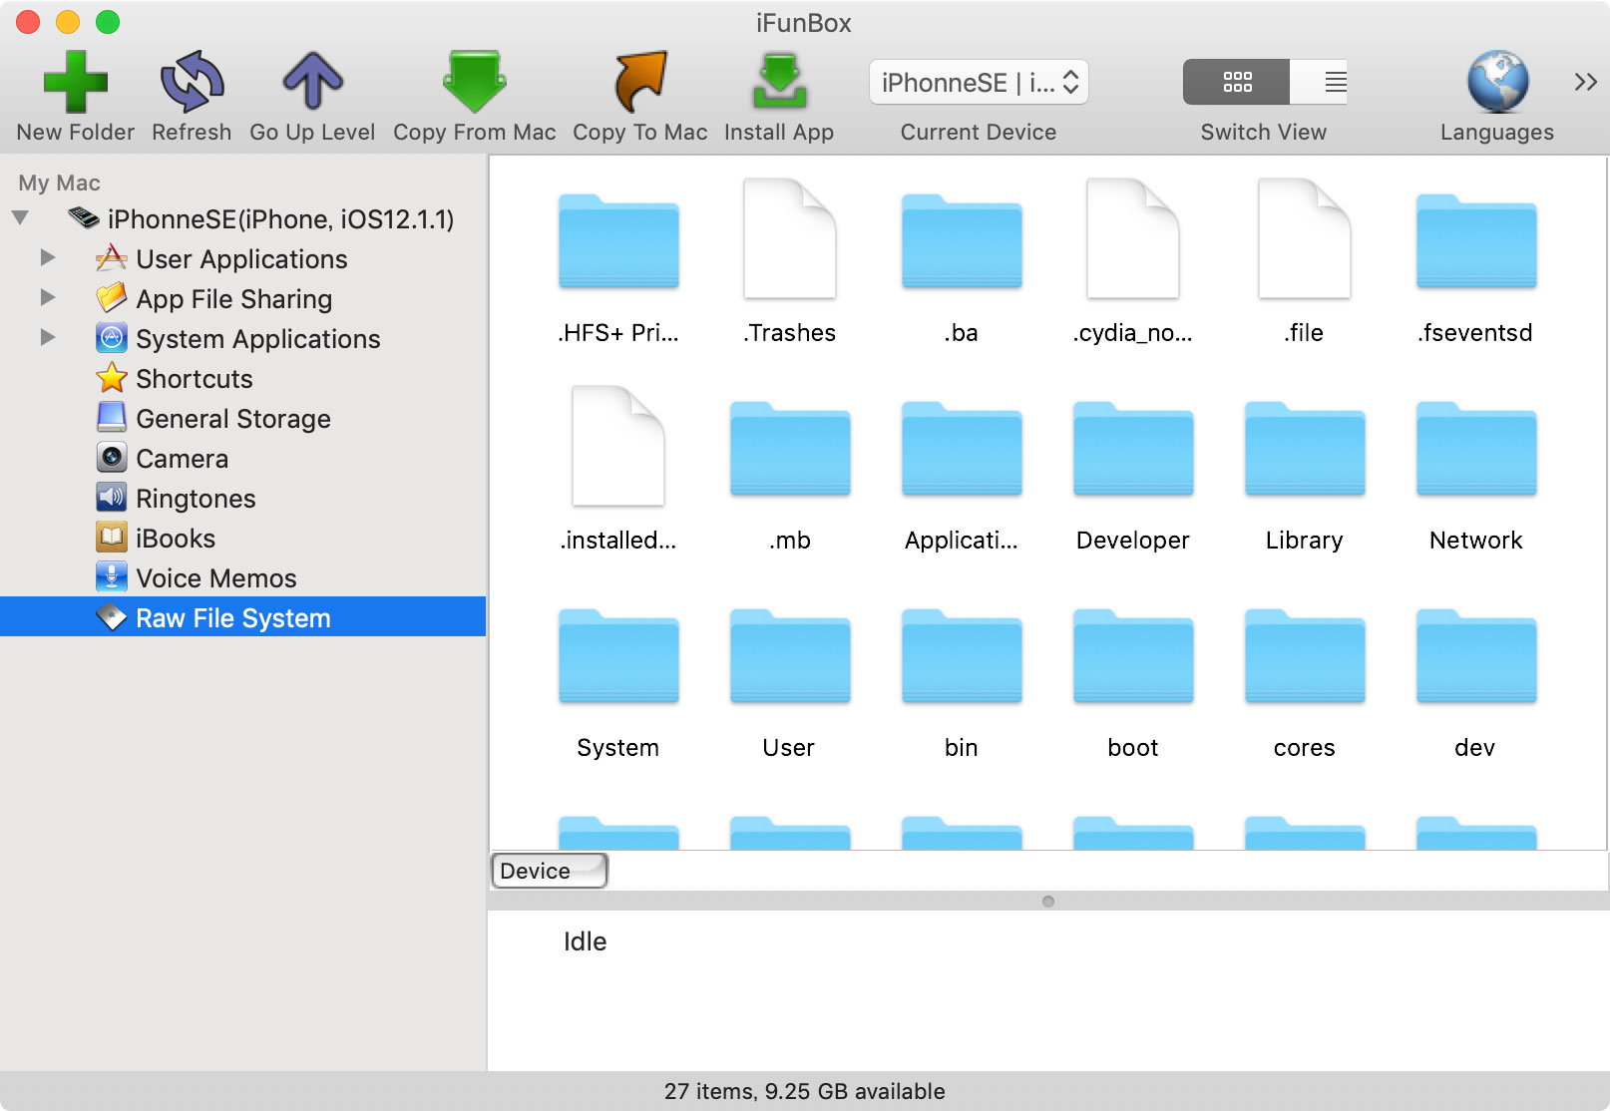Click the Install App icon
This screenshot has height=1111, width=1610.
[779, 82]
